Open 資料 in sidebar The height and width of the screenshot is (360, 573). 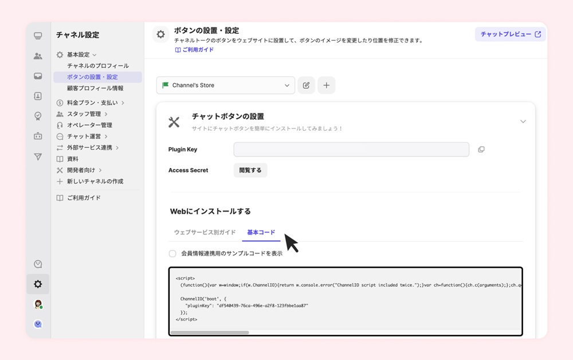point(72,159)
